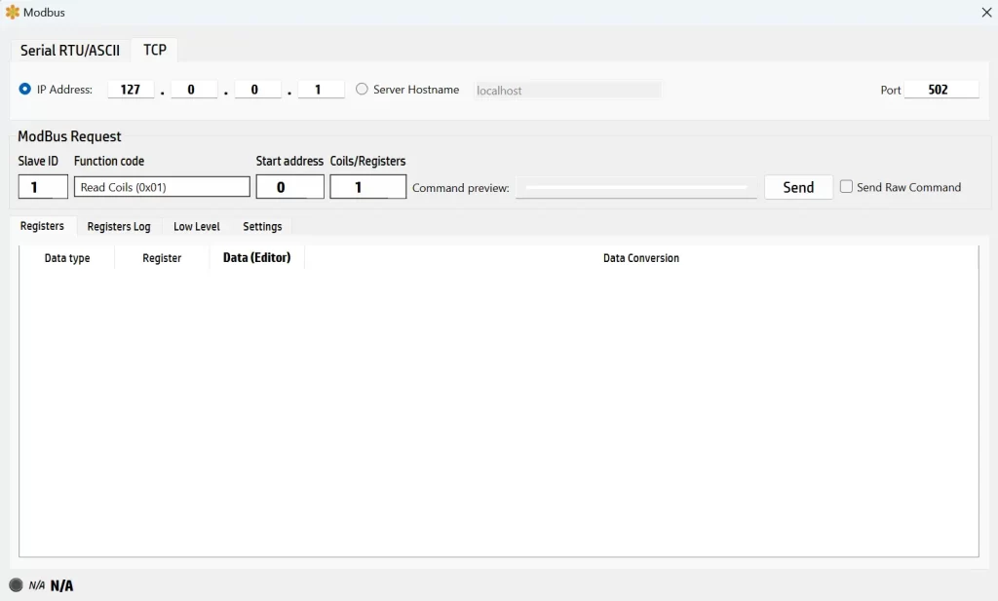Click the Start address input field
998x601 pixels.
(x=289, y=187)
